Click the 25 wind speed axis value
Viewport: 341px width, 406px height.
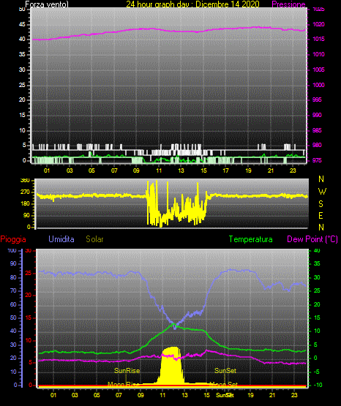pos(22,85)
